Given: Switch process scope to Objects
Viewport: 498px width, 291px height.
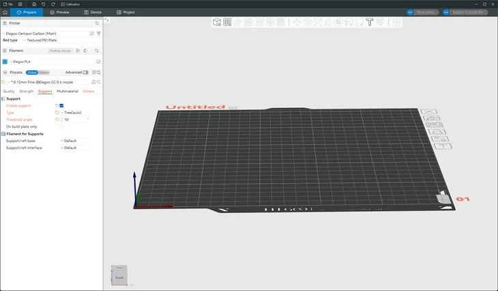Looking at the screenshot, I should tap(44, 72).
